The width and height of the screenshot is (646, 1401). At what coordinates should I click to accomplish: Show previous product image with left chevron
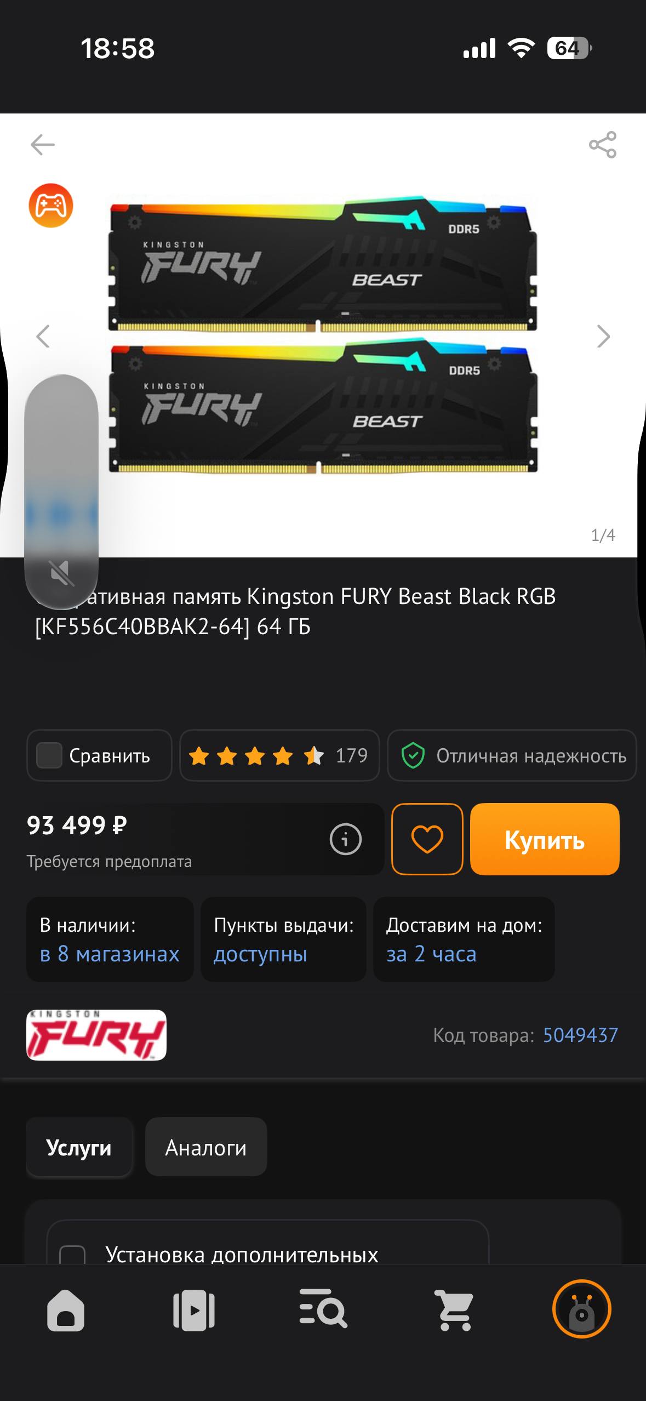[43, 337]
